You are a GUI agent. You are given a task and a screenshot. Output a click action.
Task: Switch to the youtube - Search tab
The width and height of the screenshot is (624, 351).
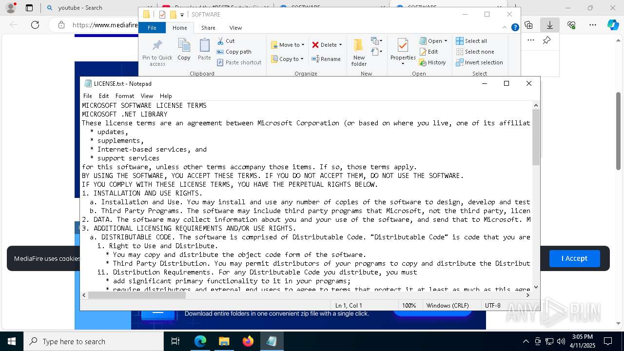(80, 8)
